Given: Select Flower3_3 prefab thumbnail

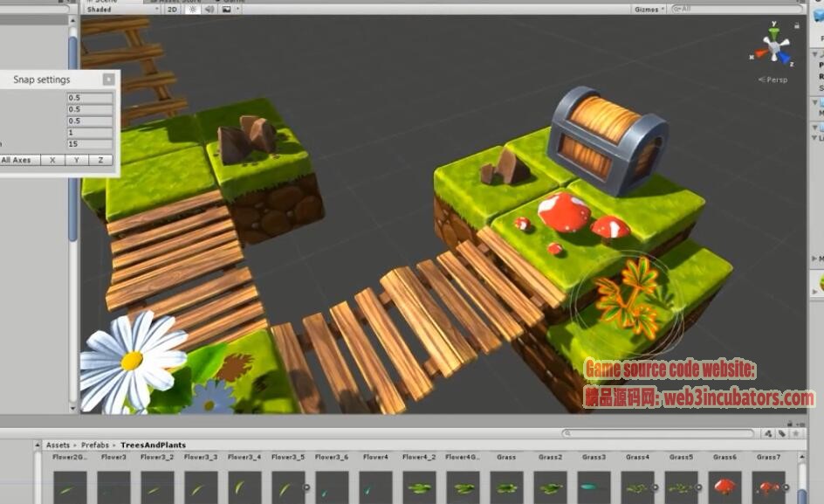Looking at the screenshot, I should [x=201, y=487].
